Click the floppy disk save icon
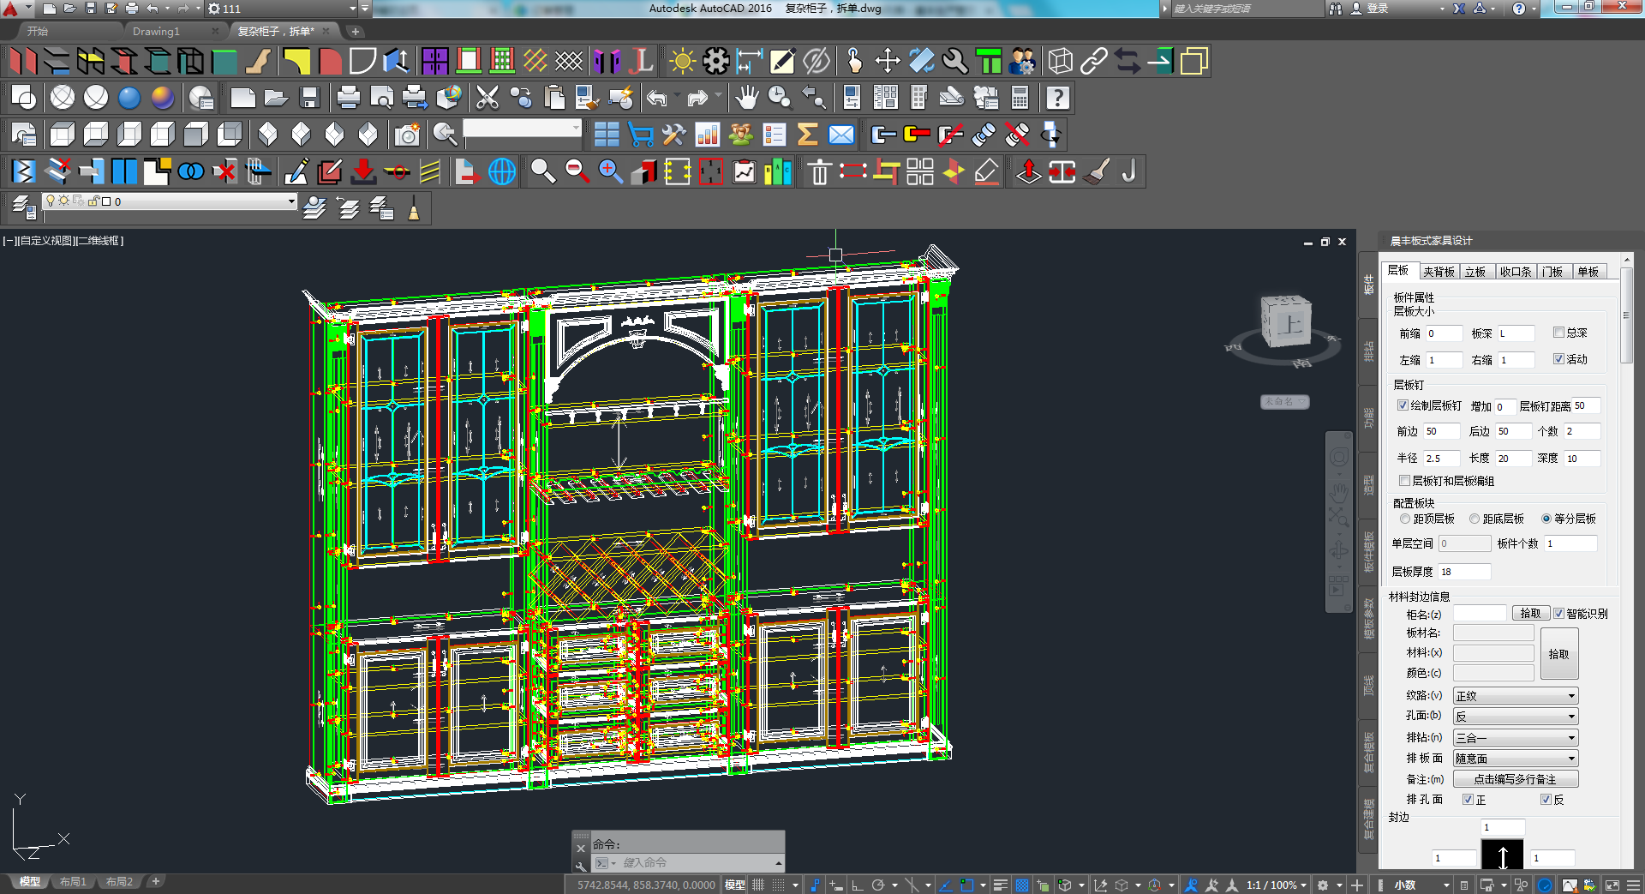 coord(309,98)
